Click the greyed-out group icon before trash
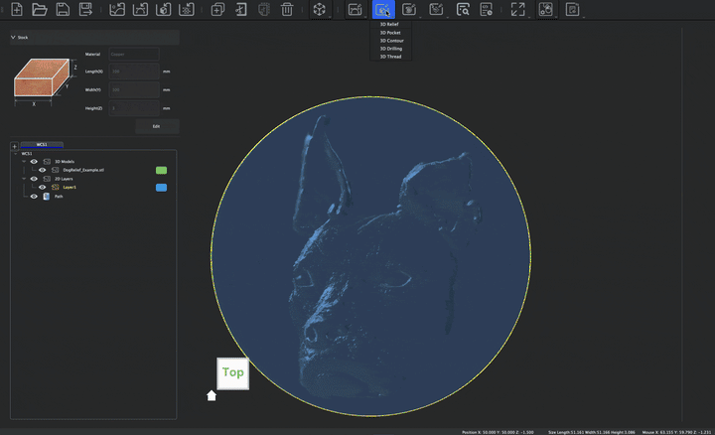The image size is (715, 435). (264, 9)
